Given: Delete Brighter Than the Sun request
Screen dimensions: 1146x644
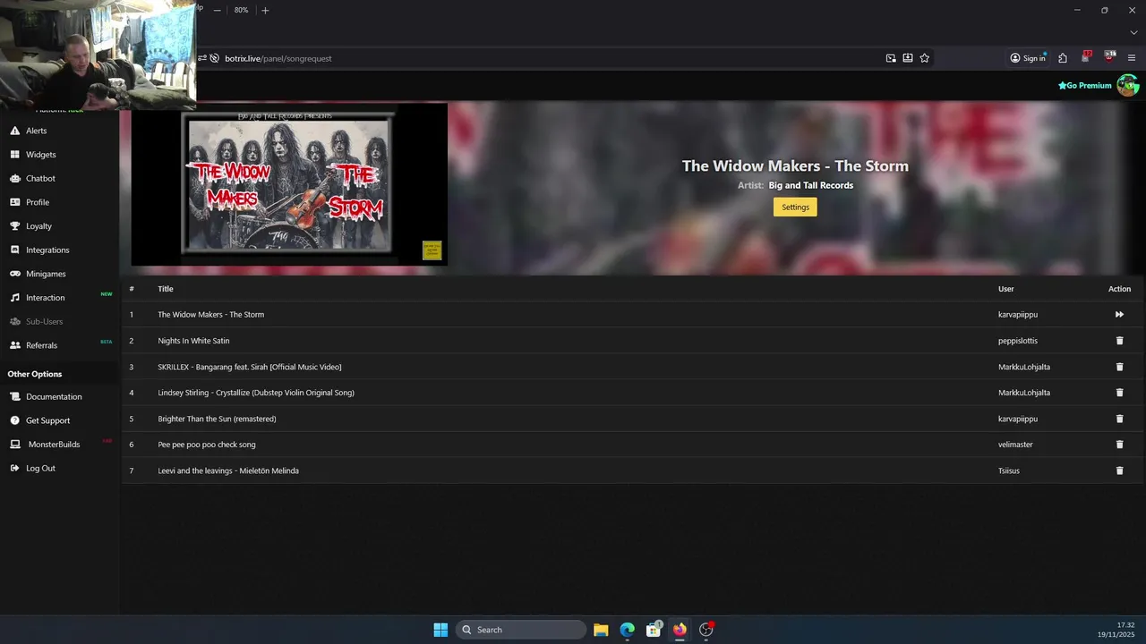Looking at the screenshot, I should (1119, 419).
